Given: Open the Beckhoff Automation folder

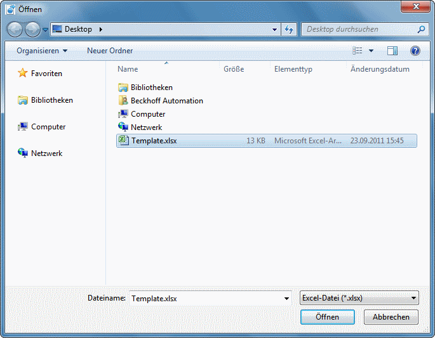Looking at the screenshot, I should tap(166, 101).
